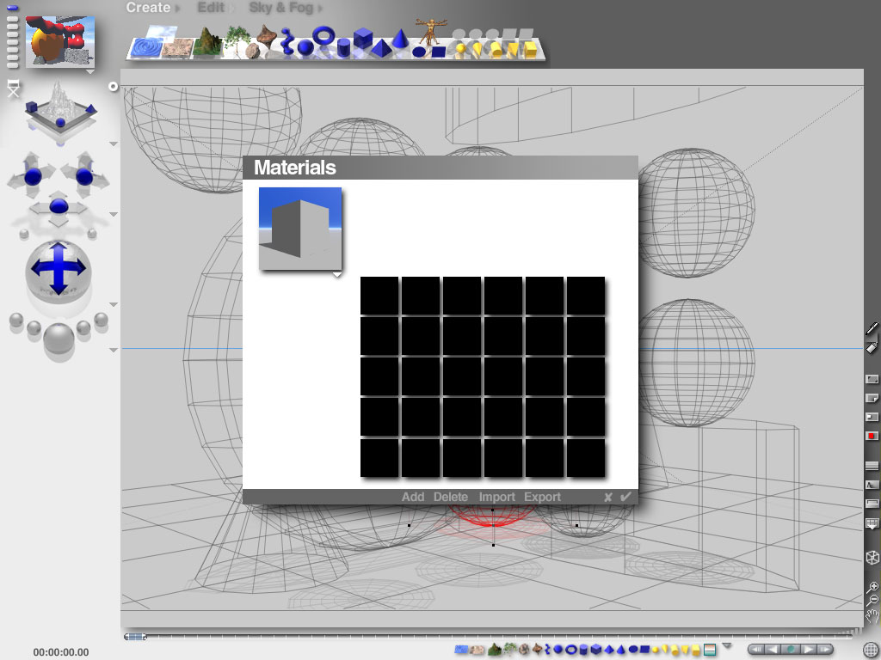Toggle the wireframe cube display mode

(872, 557)
